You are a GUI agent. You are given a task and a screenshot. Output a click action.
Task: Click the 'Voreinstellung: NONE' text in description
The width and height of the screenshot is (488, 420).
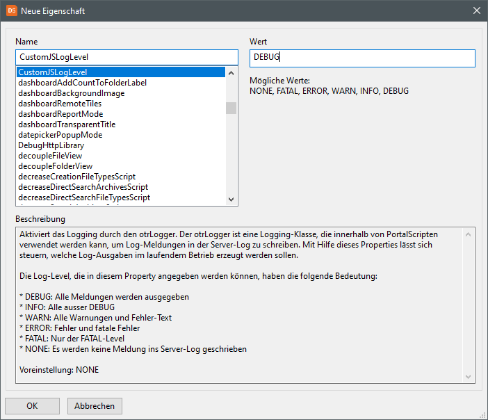coord(59,370)
